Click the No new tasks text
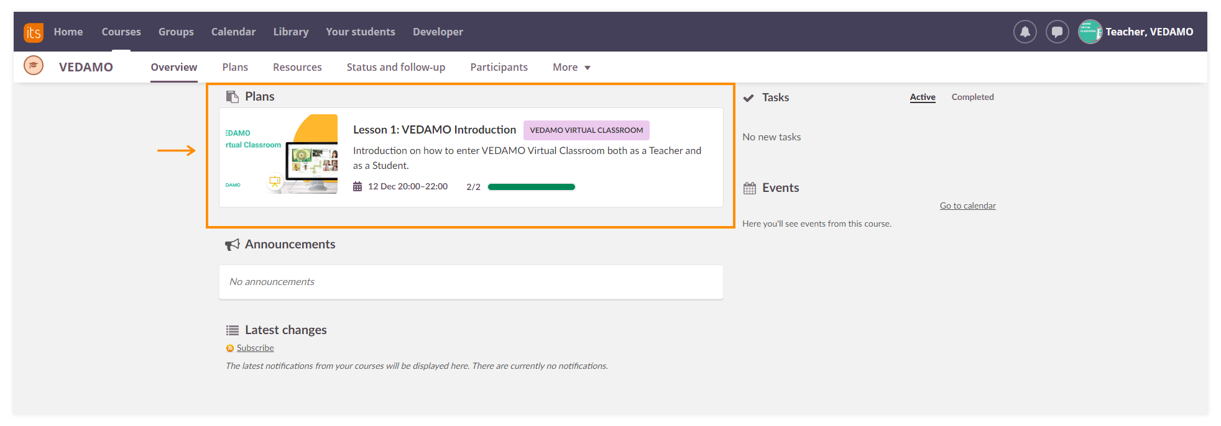1221x426 pixels. coord(772,137)
